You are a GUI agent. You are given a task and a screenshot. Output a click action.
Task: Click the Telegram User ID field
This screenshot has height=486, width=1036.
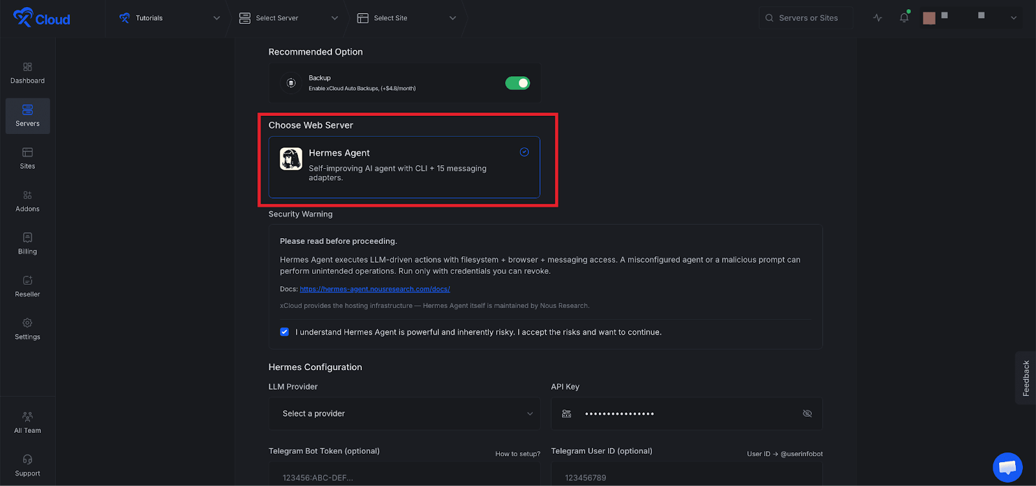(686, 476)
